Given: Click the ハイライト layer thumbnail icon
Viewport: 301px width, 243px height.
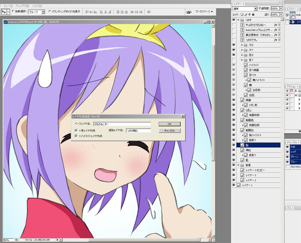Looking at the screenshot, I should pyautogui.click(x=246, y=65).
